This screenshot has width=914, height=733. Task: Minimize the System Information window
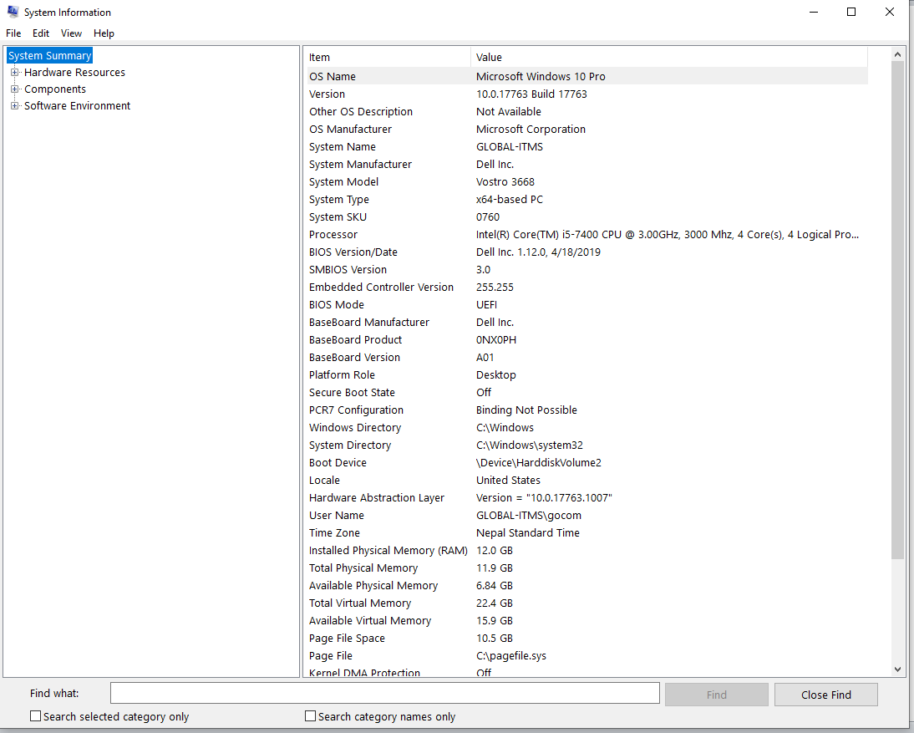point(813,13)
